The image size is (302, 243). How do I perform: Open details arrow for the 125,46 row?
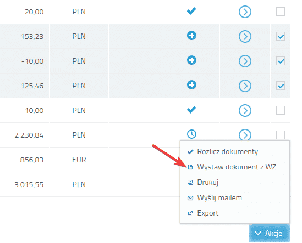[x=245, y=86]
